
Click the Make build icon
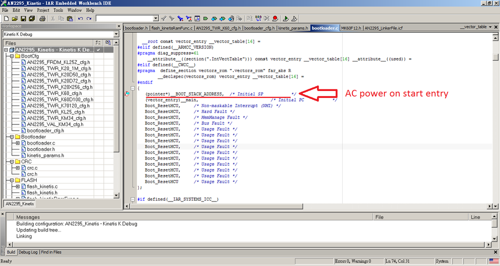[259, 19]
